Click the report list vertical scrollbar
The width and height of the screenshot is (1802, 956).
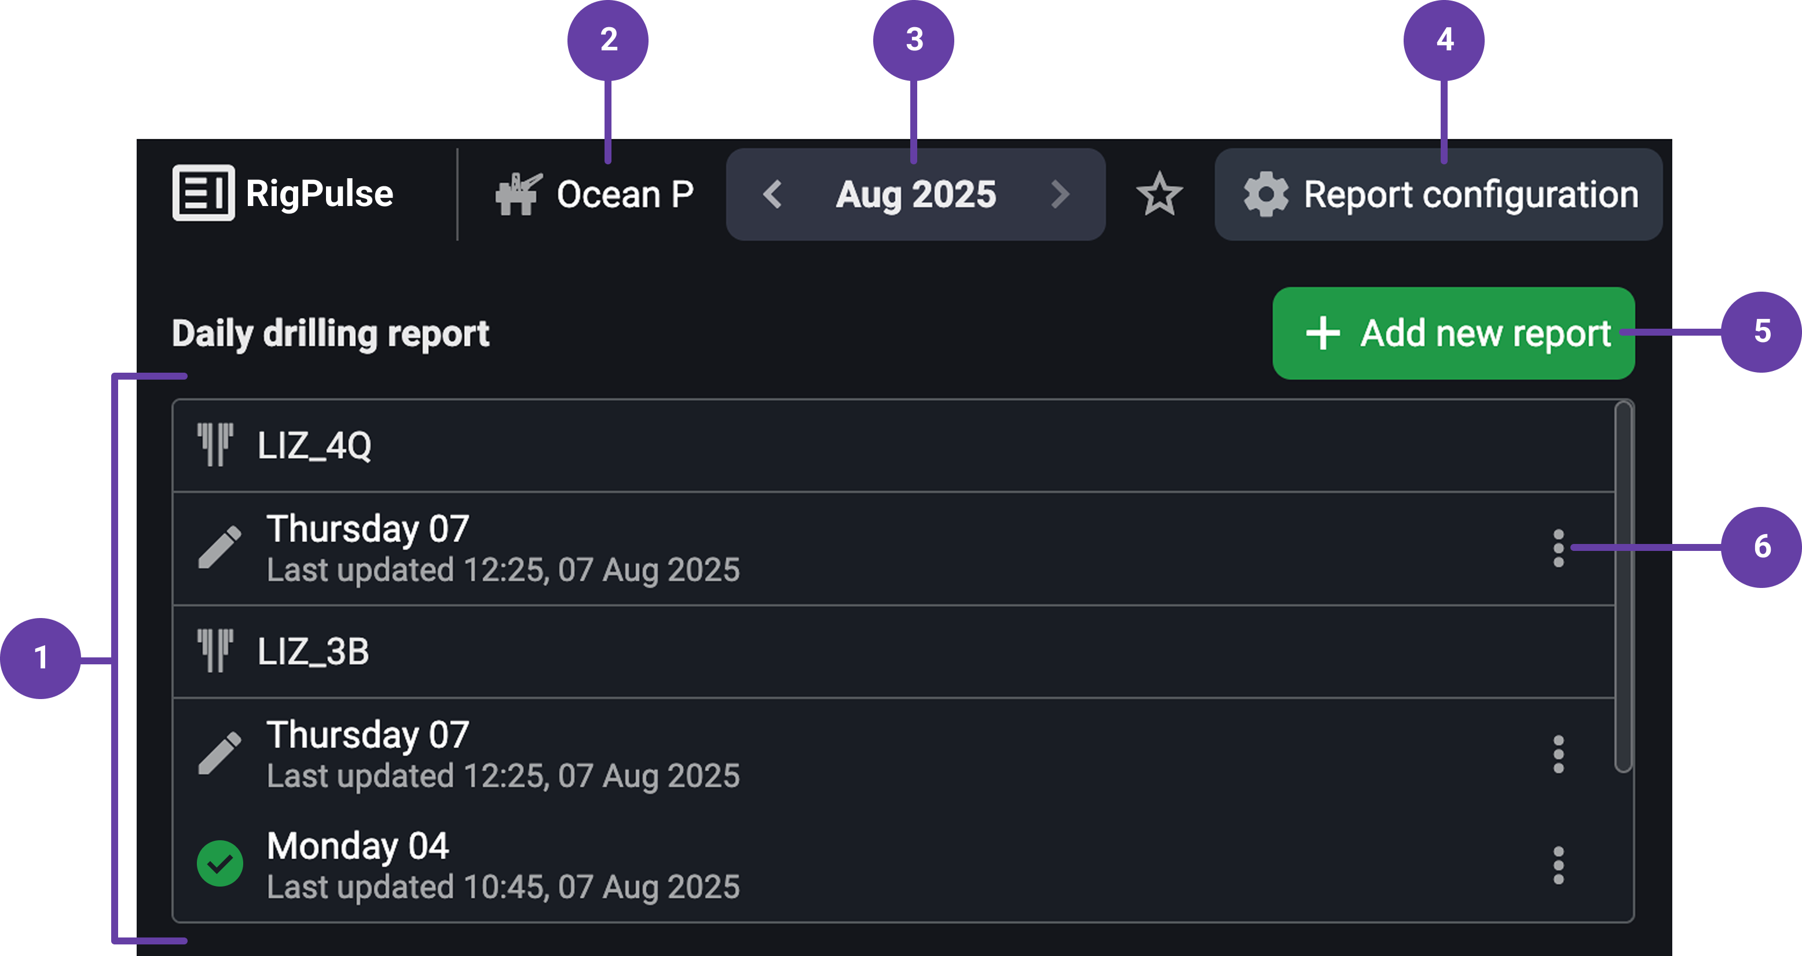click(x=1623, y=587)
